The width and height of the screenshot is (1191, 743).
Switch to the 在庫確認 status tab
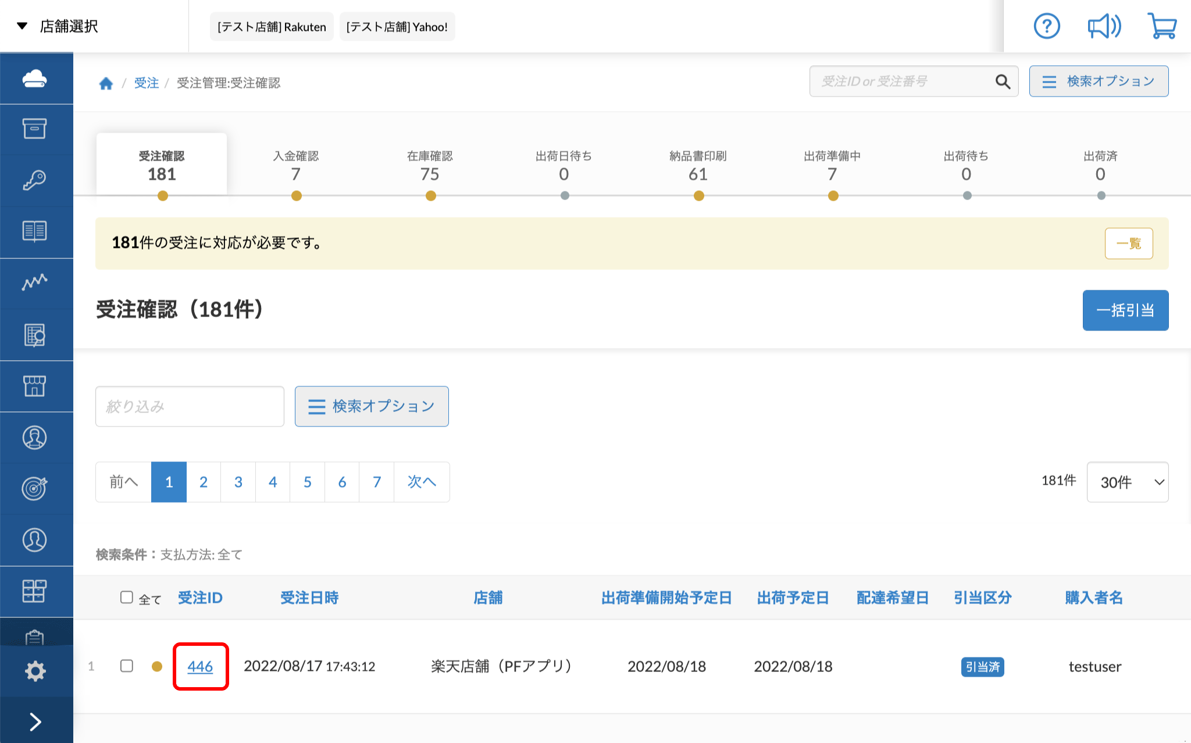pyautogui.click(x=430, y=166)
